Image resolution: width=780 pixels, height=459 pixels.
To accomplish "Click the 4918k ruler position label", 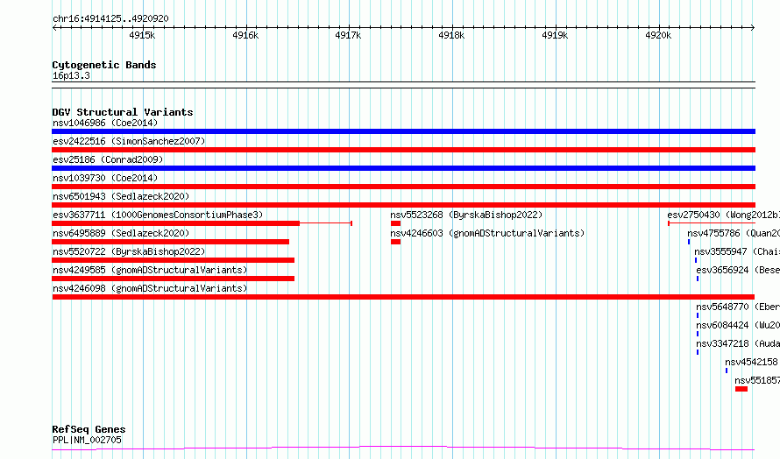I will (451, 35).
